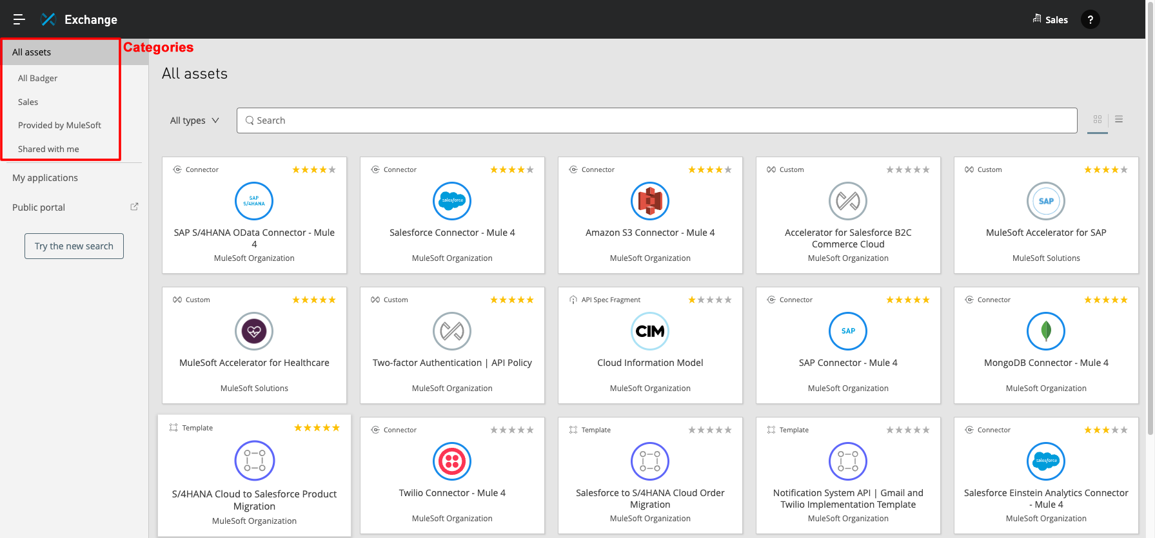Click Custom type icon on MuleSoft Accelerator for SAP card
The height and width of the screenshot is (538, 1155).
(x=969, y=169)
